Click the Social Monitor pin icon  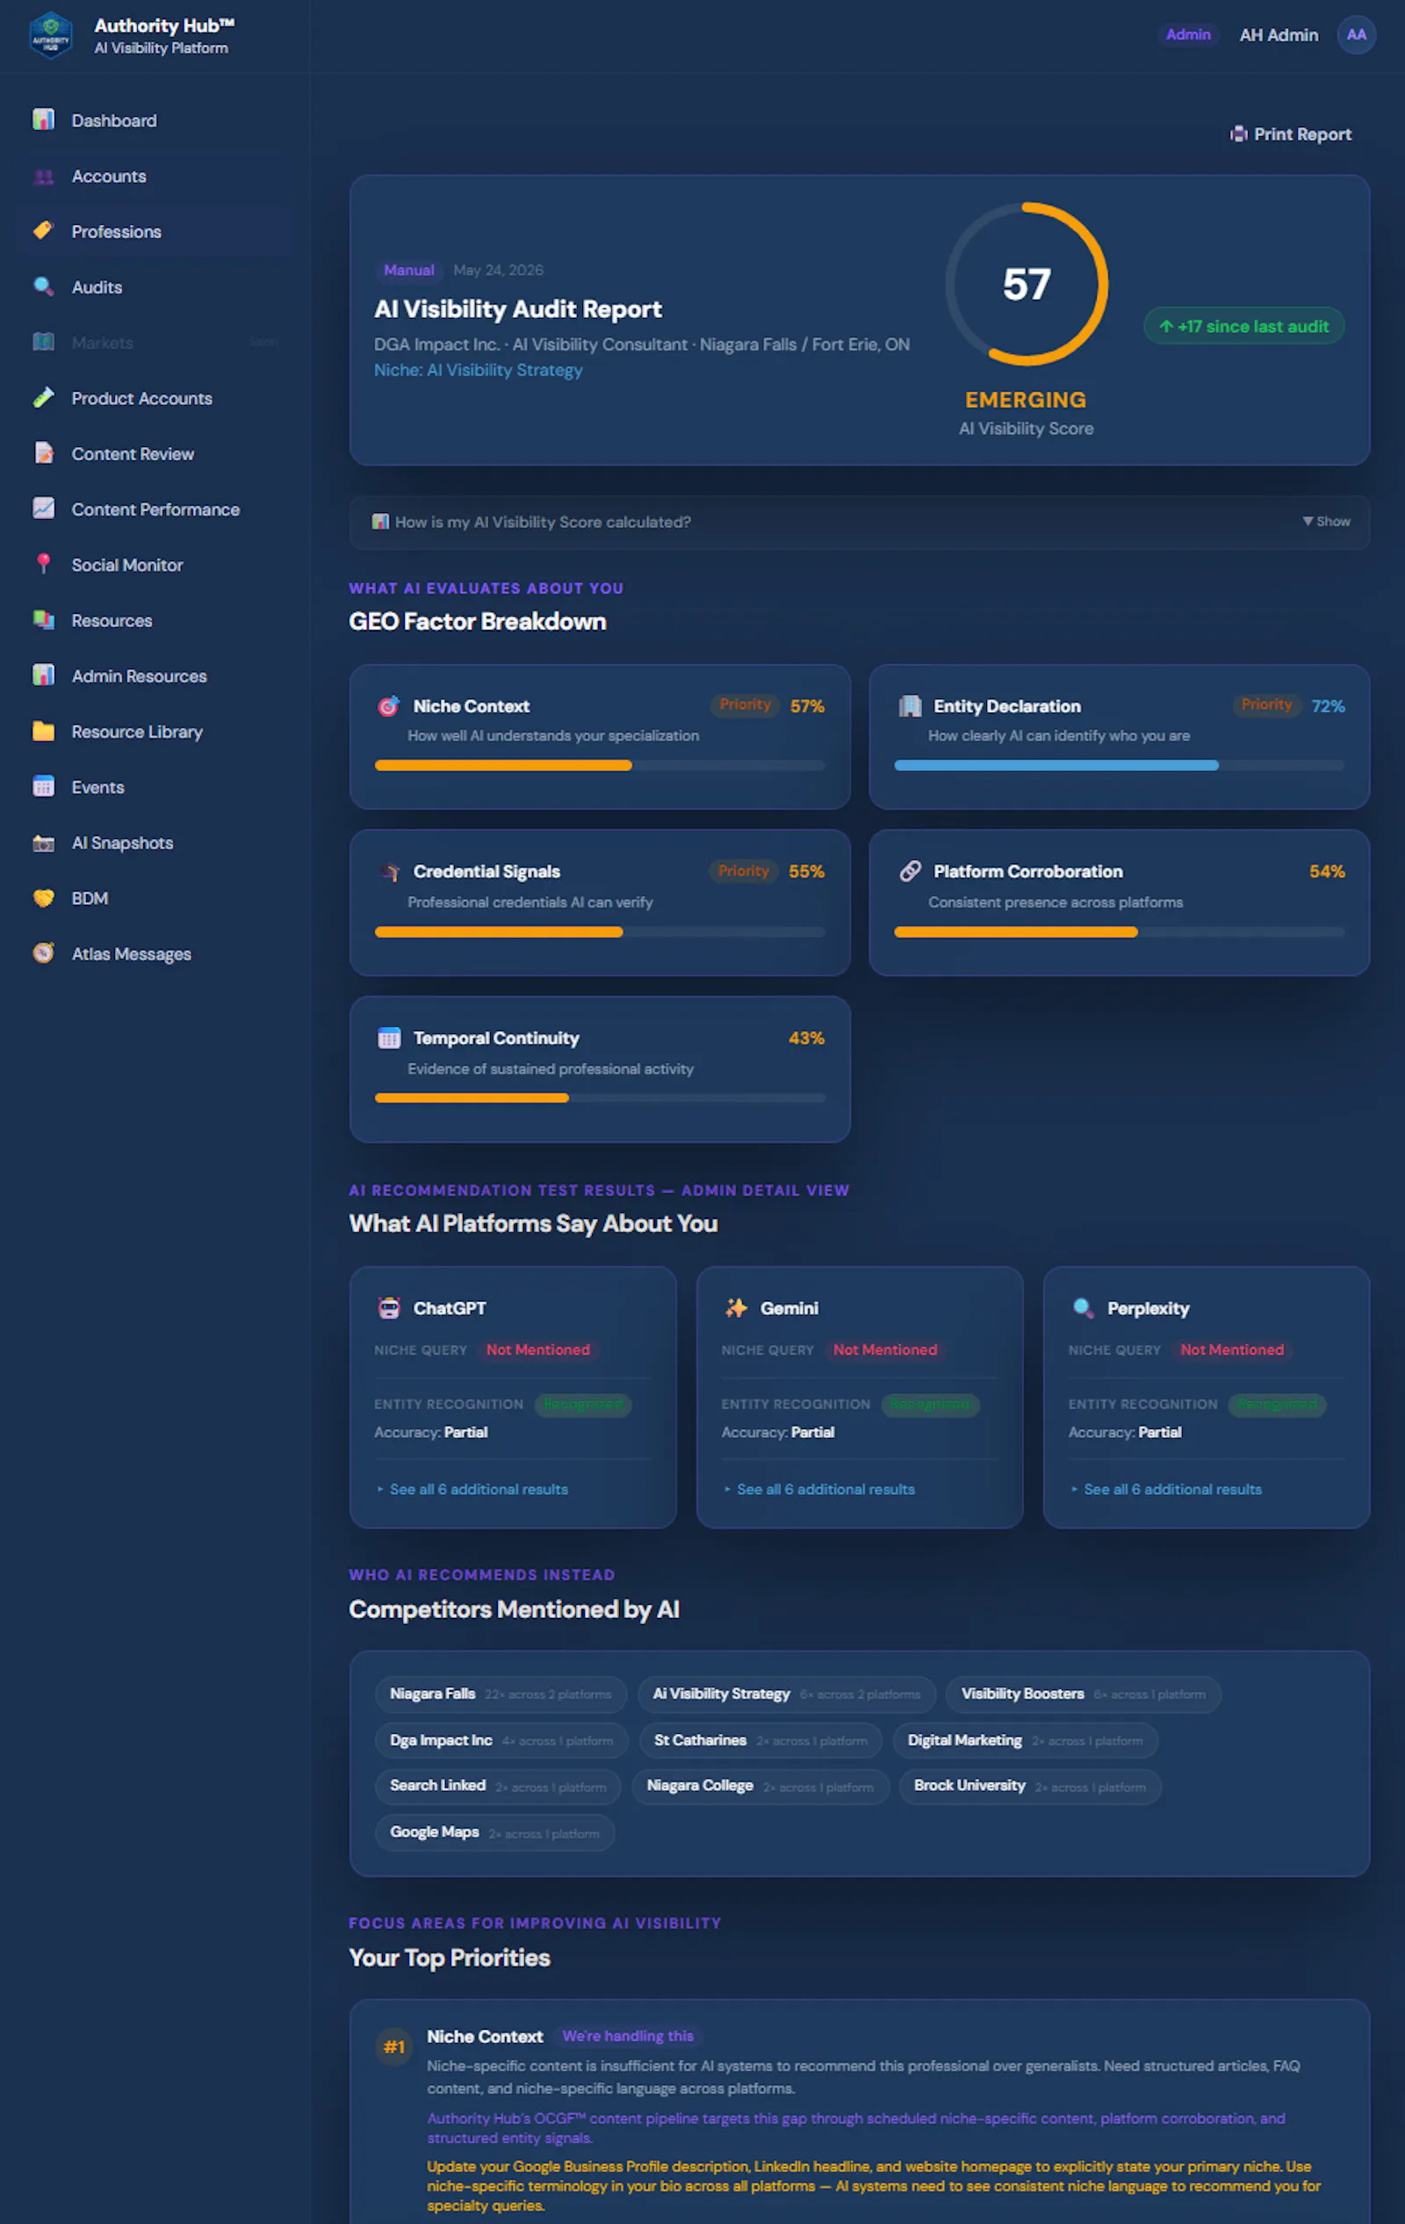click(43, 564)
